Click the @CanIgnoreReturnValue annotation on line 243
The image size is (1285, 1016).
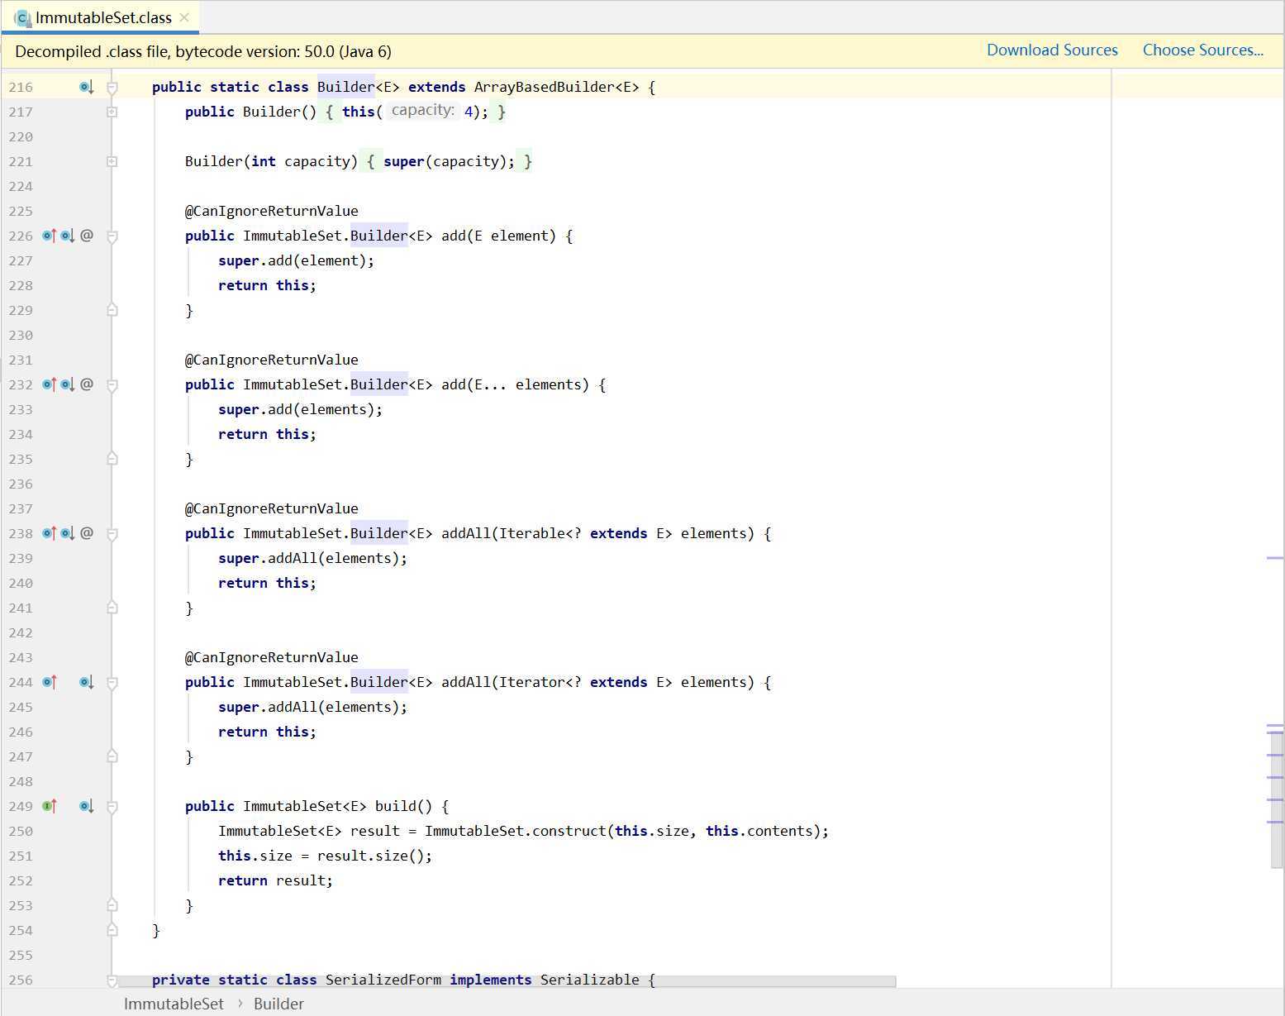[x=272, y=657]
